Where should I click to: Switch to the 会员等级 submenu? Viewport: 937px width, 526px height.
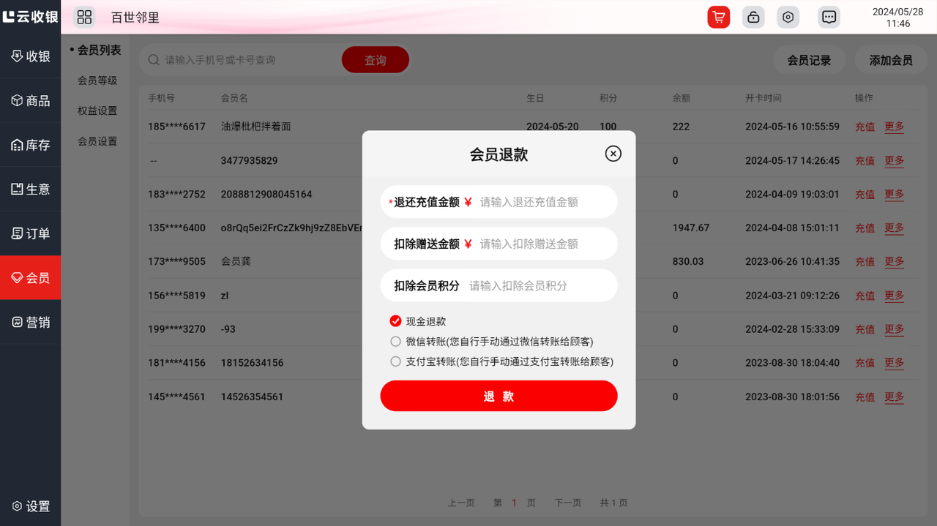point(97,80)
